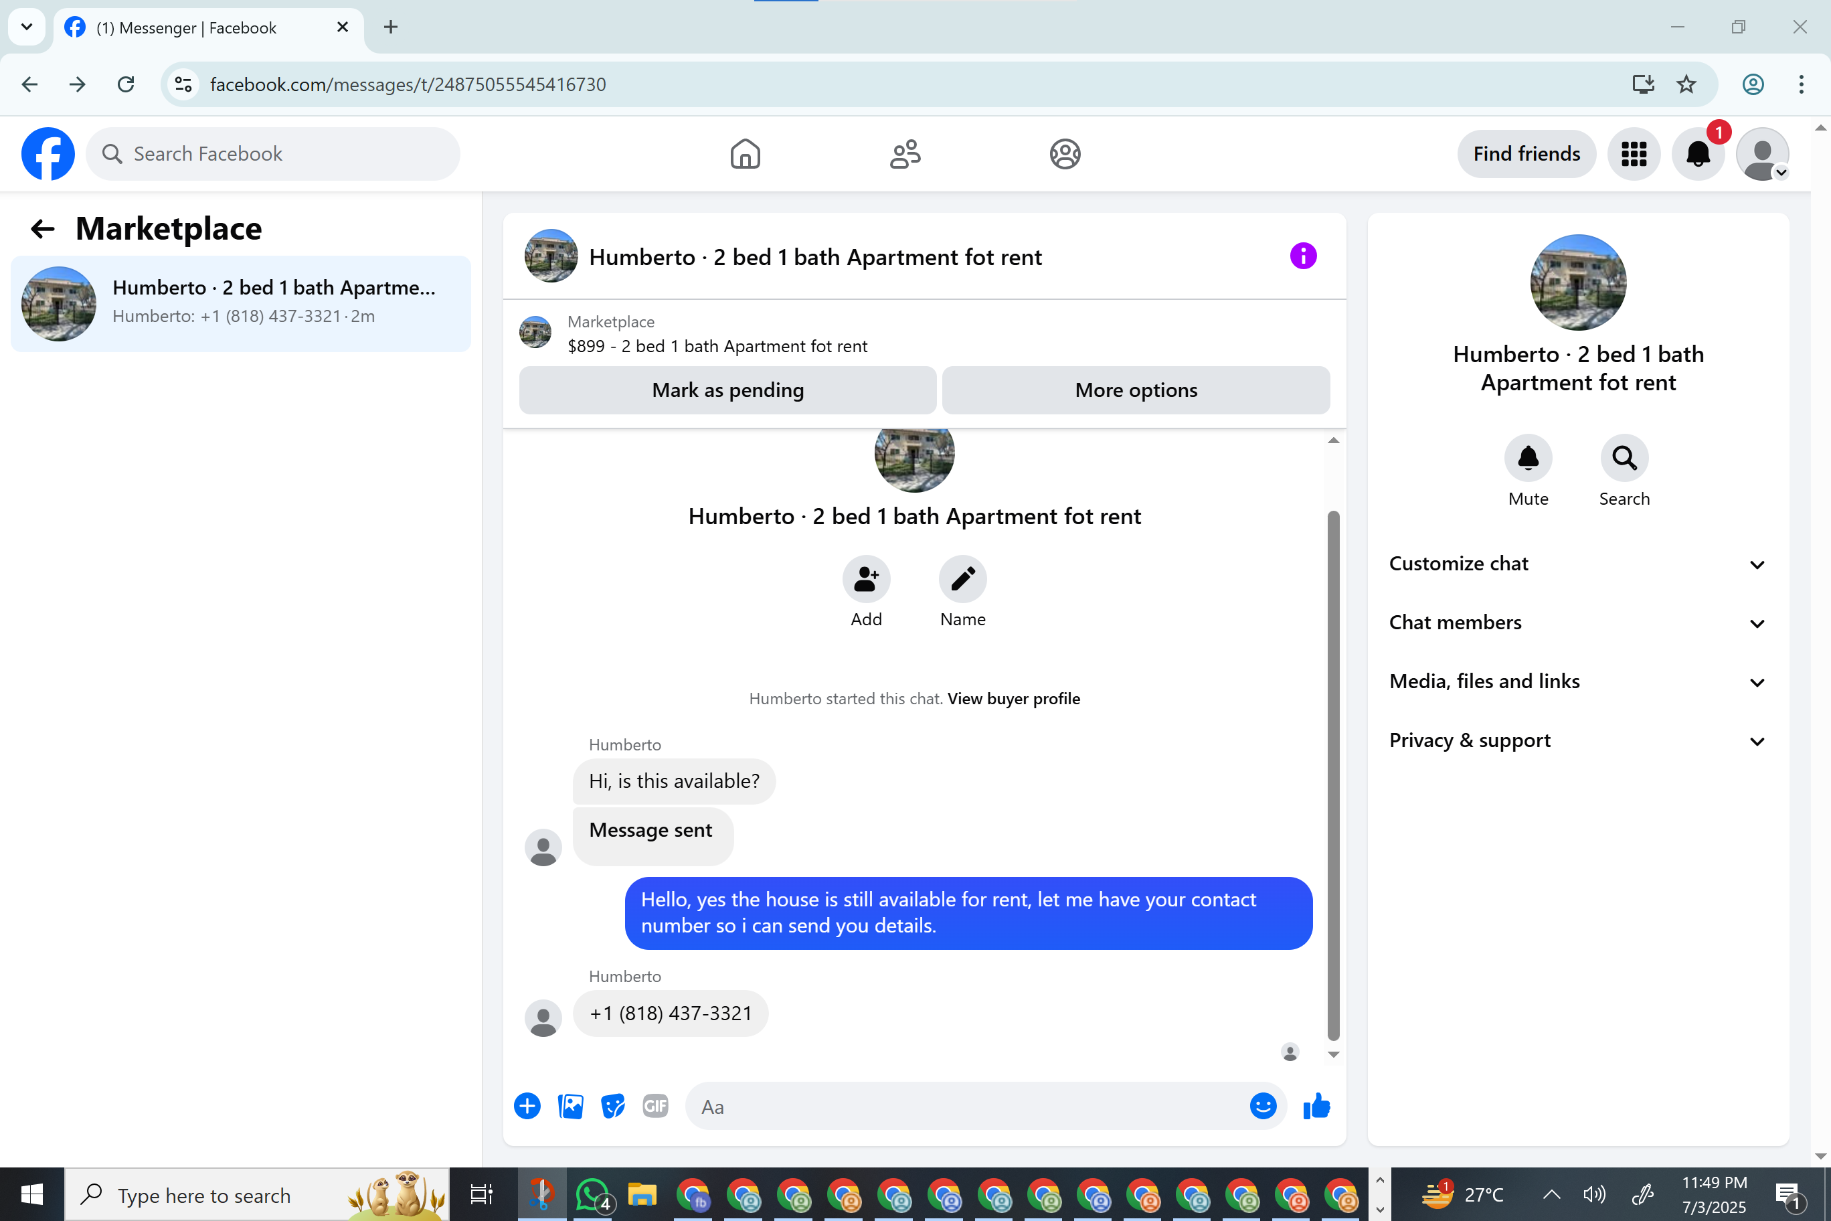Click the Mark as pending button
The image size is (1831, 1221).
coord(727,390)
